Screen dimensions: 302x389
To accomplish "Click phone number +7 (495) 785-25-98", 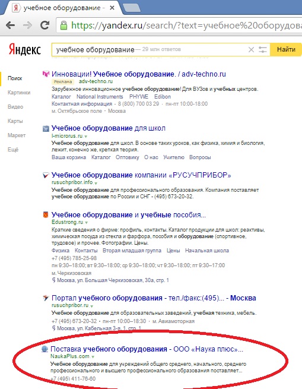I will (x=74, y=258).
